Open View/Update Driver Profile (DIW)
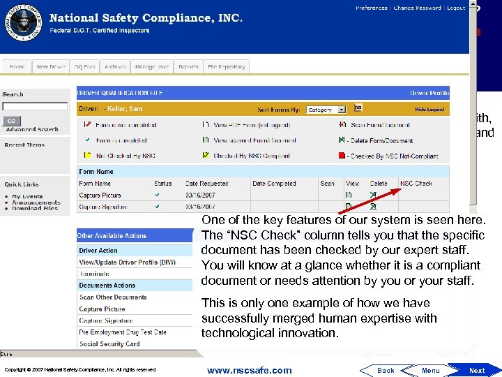Viewport: 502px width, 377px height. [127, 263]
